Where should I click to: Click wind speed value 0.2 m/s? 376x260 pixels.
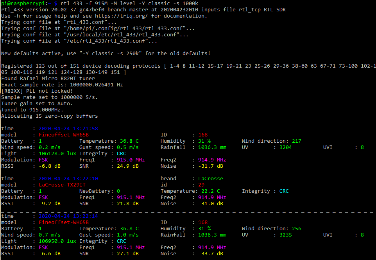50,147
